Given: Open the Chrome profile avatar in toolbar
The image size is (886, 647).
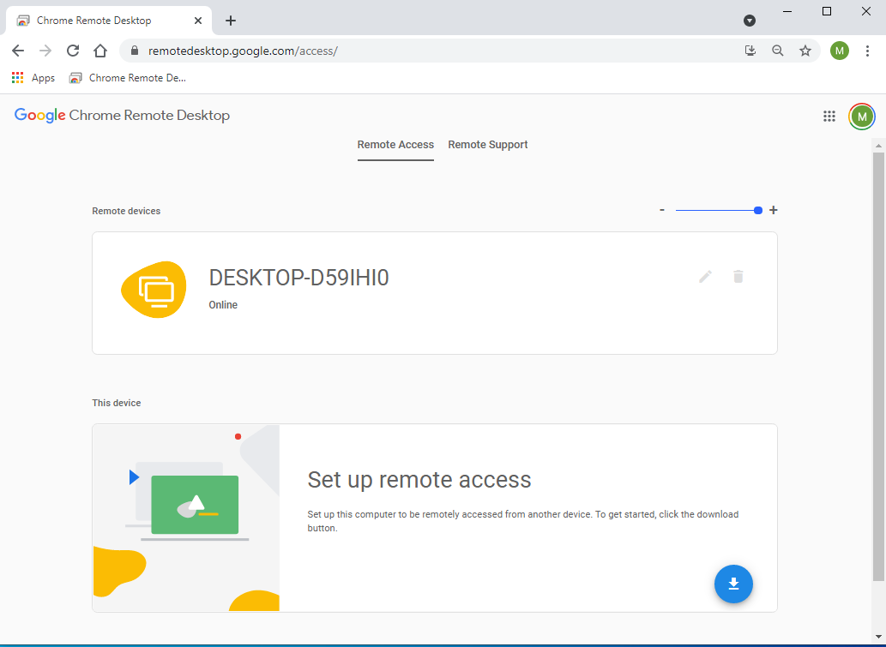Looking at the screenshot, I should pyautogui.click(x=839, y=51).
